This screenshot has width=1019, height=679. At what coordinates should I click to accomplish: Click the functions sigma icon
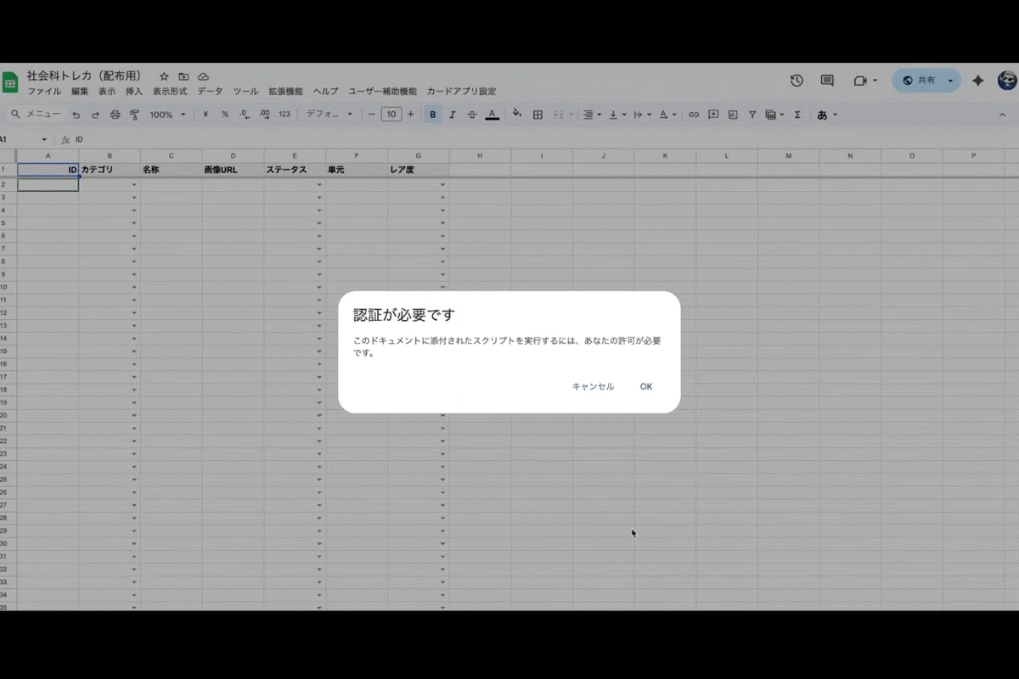click(797, 115)
